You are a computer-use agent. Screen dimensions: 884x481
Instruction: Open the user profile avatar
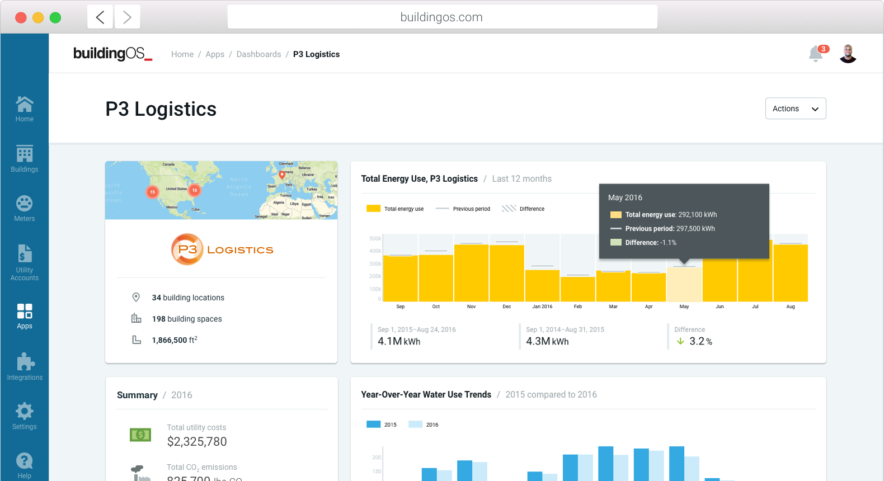pyautogui.click(x=848, y=54)
